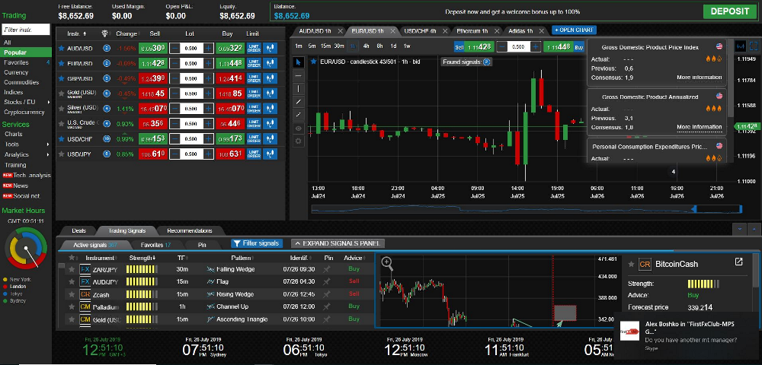762x365 pixels.
Task: Place LIMIT ORDER for Gold (USD)
Action: 255,94
